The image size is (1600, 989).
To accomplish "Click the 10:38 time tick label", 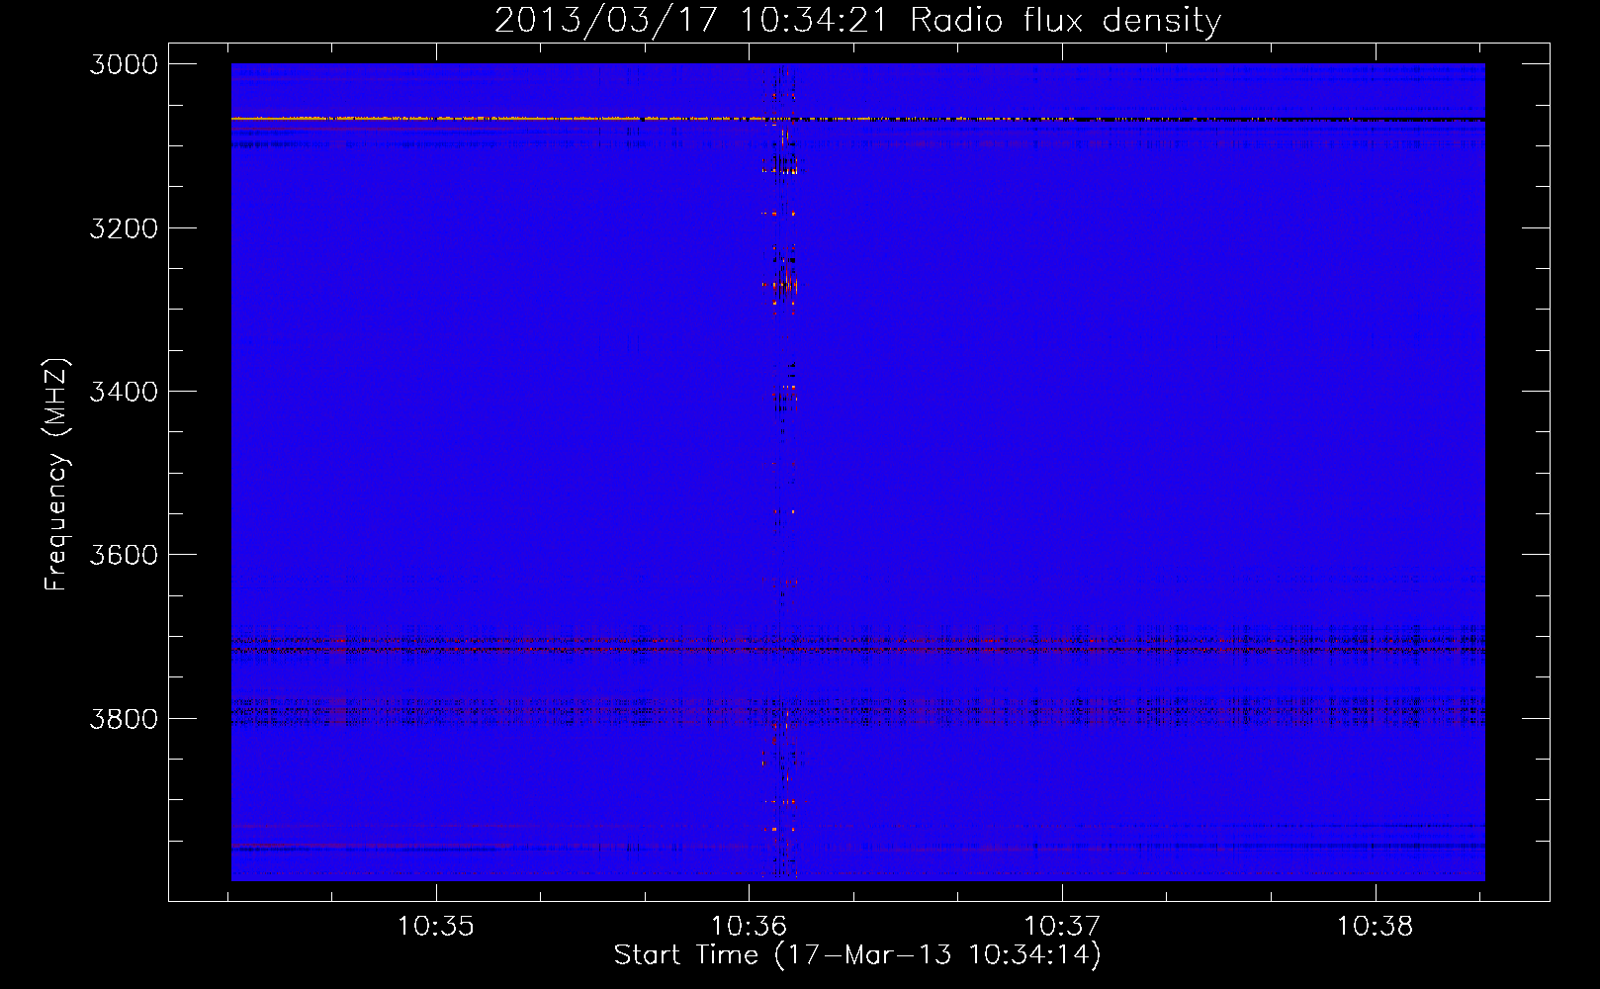I will point(1376,927).
